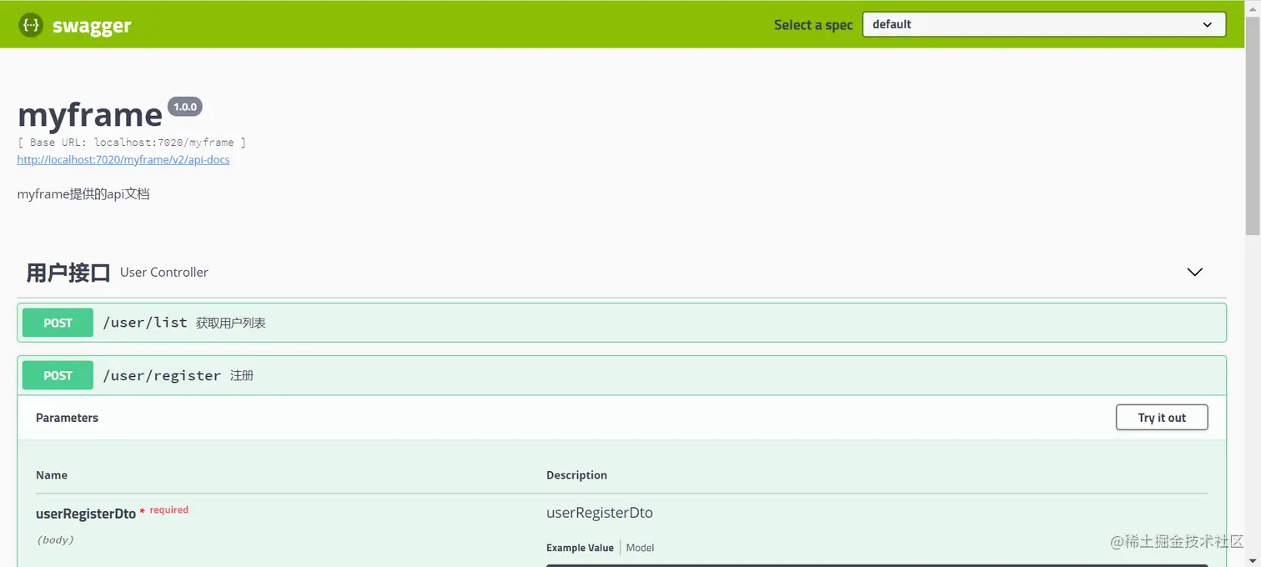
Task: Collapse the POST /user/register operation
Action: (621, 375)
